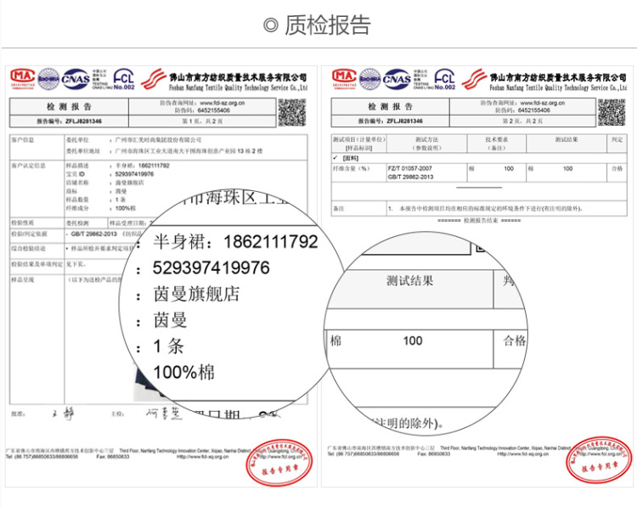Click the www.fcl-sz.org.cn anti-counterfeit link on page 2
The image size is (637, 507).
point(543,104)
